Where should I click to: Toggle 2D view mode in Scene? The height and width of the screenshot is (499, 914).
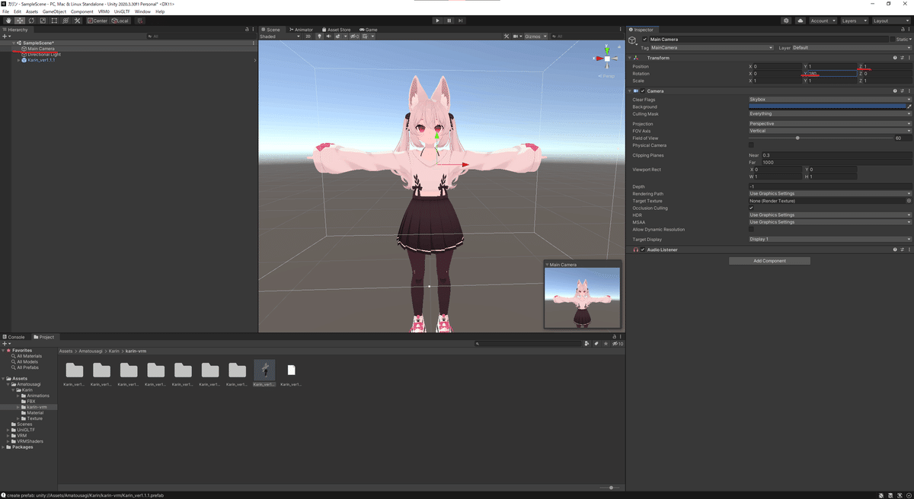pyautogui.click(x=308, y=36)
